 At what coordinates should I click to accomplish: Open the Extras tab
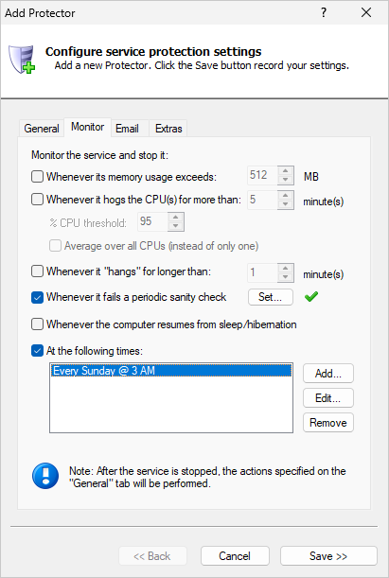(168, 129)
